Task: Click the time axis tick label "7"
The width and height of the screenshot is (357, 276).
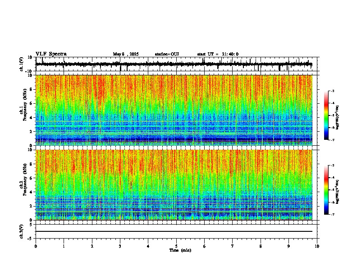Action: click(x=233, y=246)
